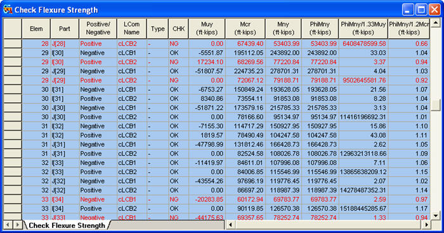Maximize the Check Flexure Strength window
The image size is (444, 233).
tap(421, 10)
